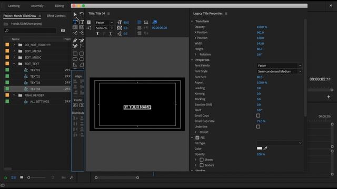The width and height of the screenshot is (337, 189).
Task: Expand the Rotation property
Action: click(196, 55)
